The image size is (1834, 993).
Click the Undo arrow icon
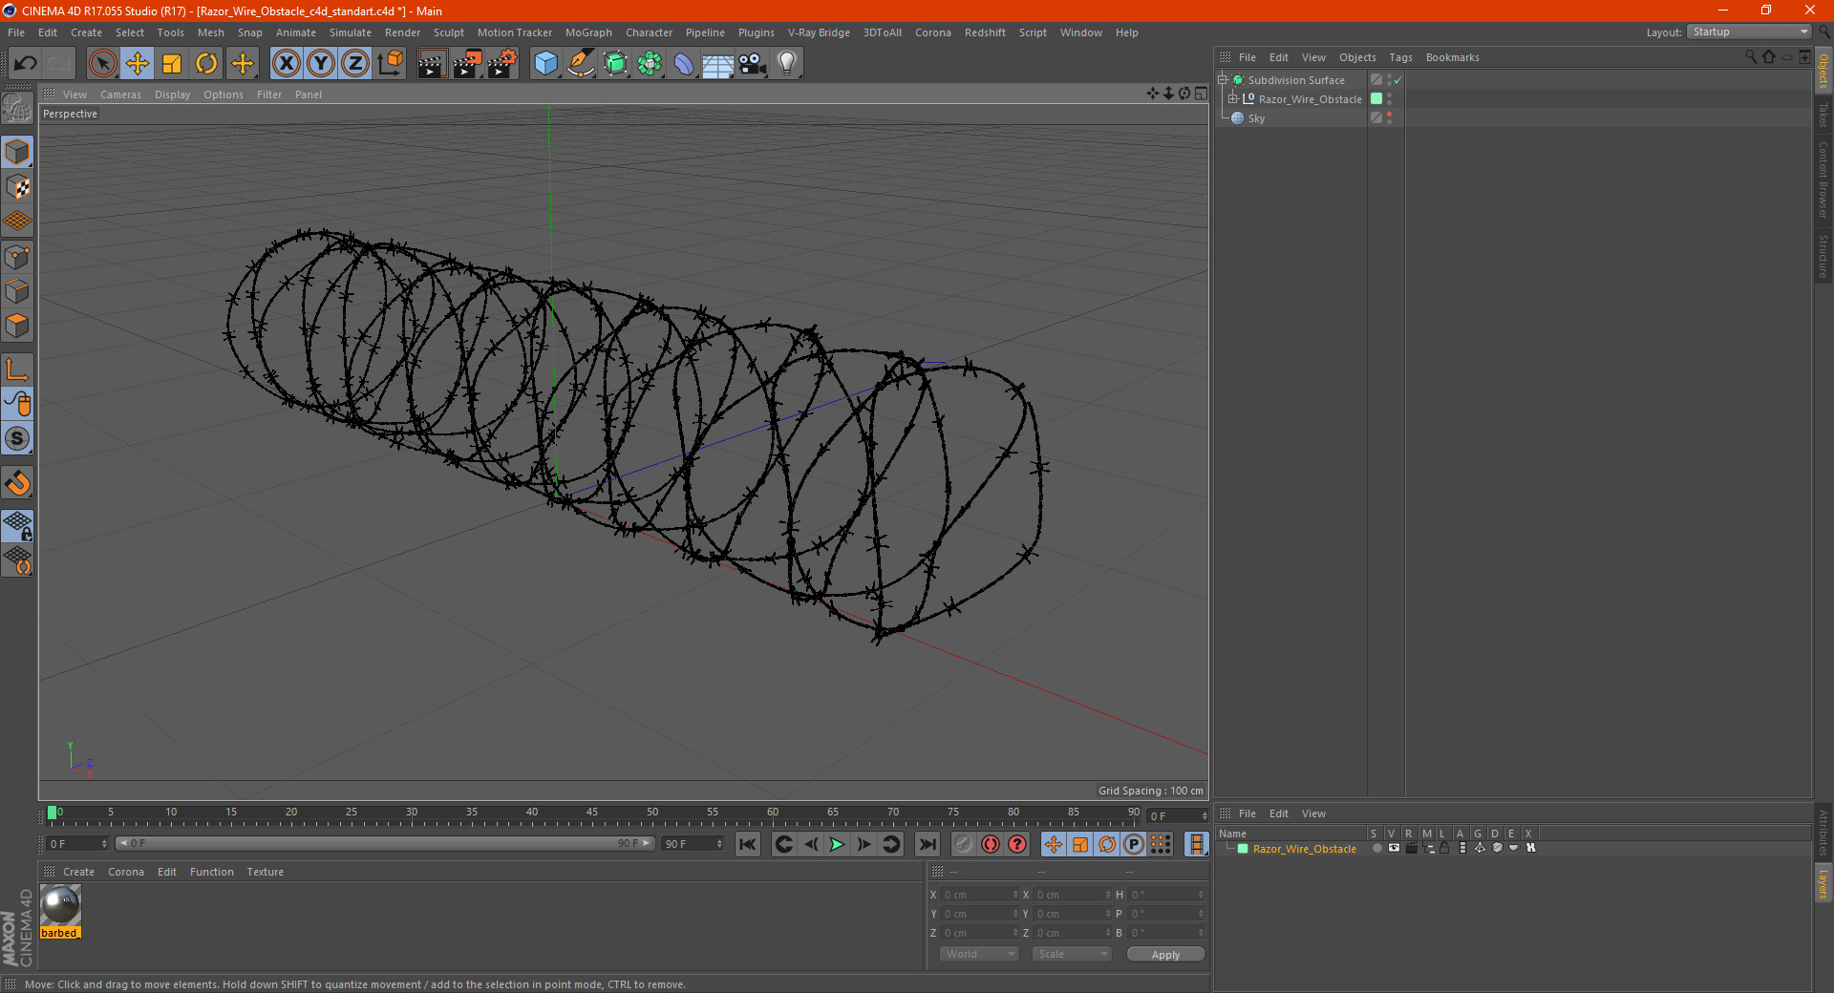26,64
